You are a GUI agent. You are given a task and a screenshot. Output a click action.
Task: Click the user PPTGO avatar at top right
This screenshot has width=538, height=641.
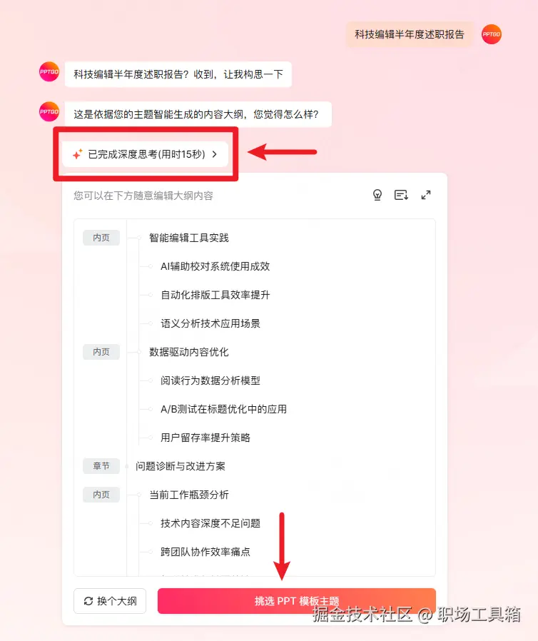coord(491,34)
